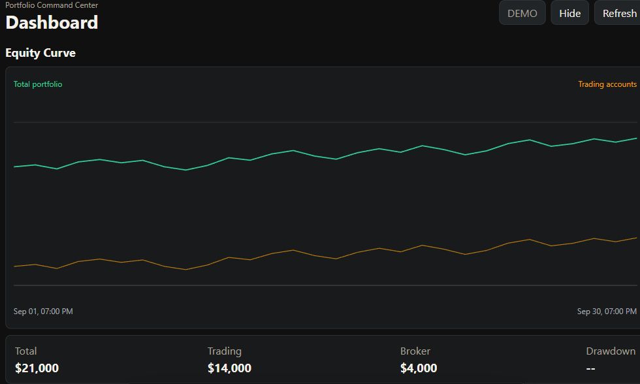Click the Trading stat label
The width and height of the screenshot is (640, 384).
(225, 351)
